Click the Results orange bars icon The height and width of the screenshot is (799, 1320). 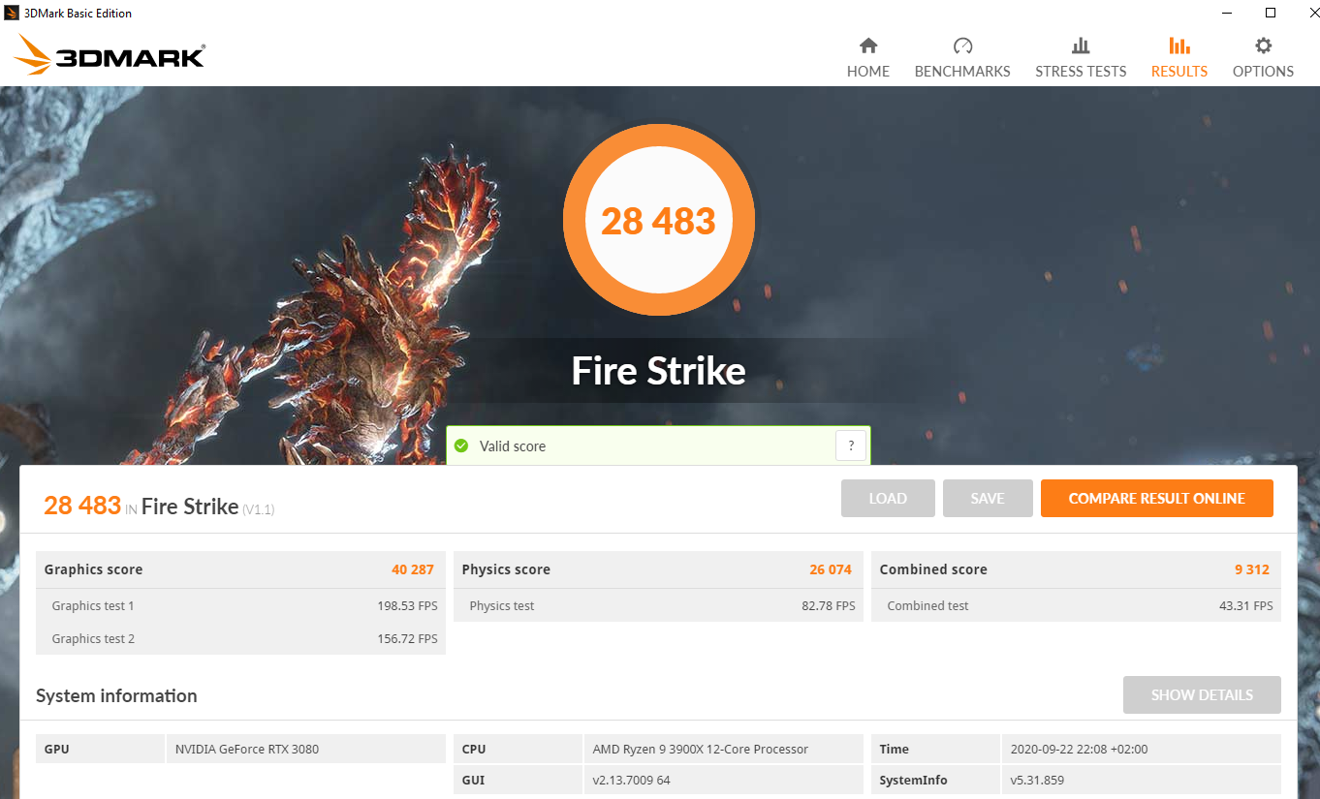1179,46
